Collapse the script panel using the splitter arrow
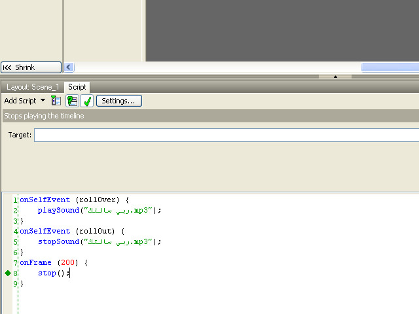419x314 pixels. (335, 77)
